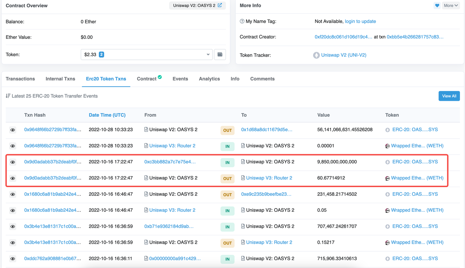Image resolution: width=465 pixels, height=268 pixels.
Task: Click IN badge in the 715,906.33410613 row
Action: click(227, 259)
